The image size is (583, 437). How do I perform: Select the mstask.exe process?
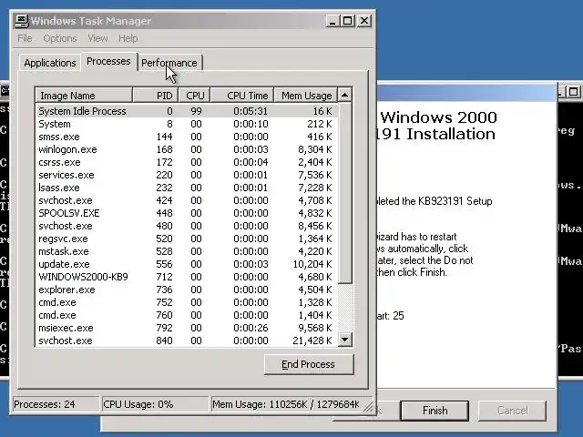[x=187, y=251]
